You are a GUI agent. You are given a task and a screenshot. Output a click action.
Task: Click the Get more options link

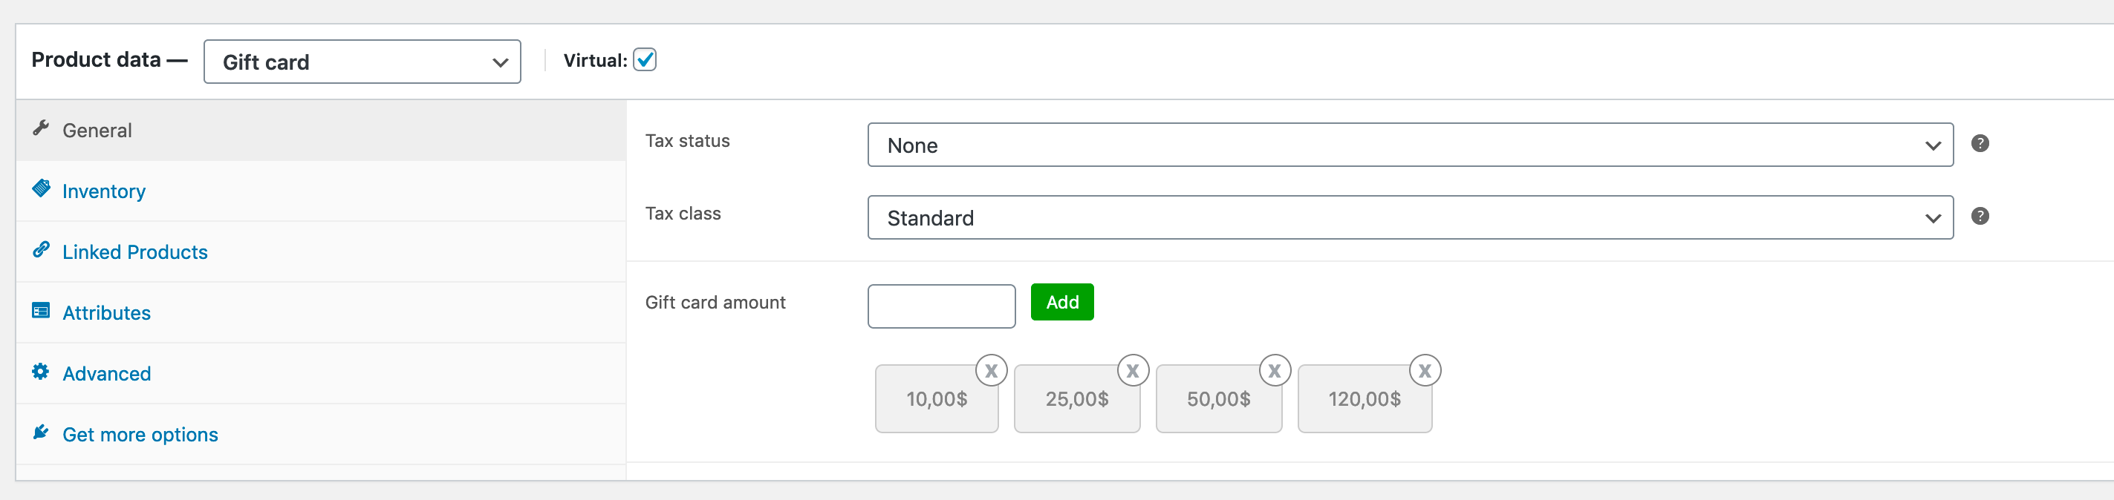pyautogui.click(x=140, y=435)
